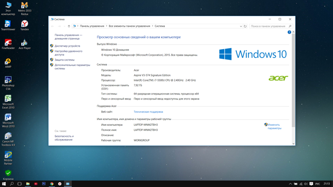
Task: Click the WORKGROUP value text
Action: tap(142, 140)
